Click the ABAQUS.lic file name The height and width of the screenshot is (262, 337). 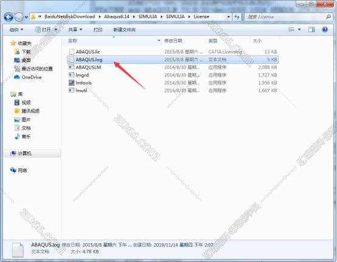tap(88, 52)
